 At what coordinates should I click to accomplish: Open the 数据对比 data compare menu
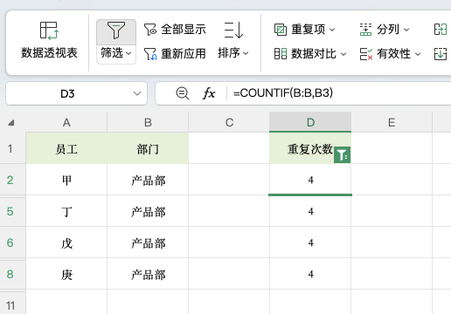310,54
